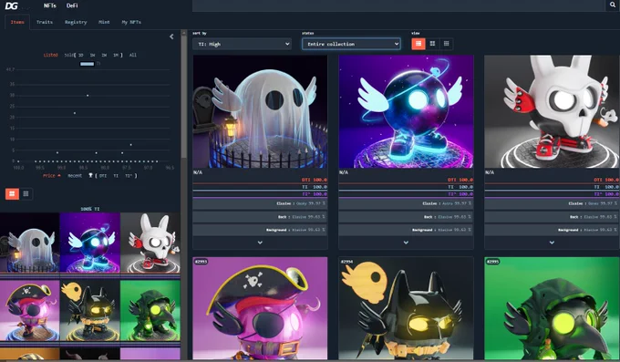Select the plague doctor thumbnail in the sidebar
The height and width of the screenshot is (362, 620).
(150, 310)
